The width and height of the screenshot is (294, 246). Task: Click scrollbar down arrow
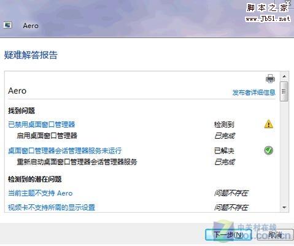tap(284, 207)
